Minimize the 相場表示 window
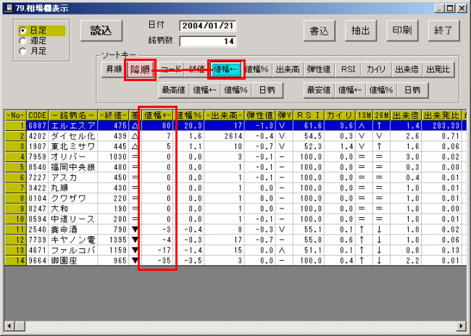The width and height of the screenshot is (471, 336). pyautogui.click(x=440, y=9)
